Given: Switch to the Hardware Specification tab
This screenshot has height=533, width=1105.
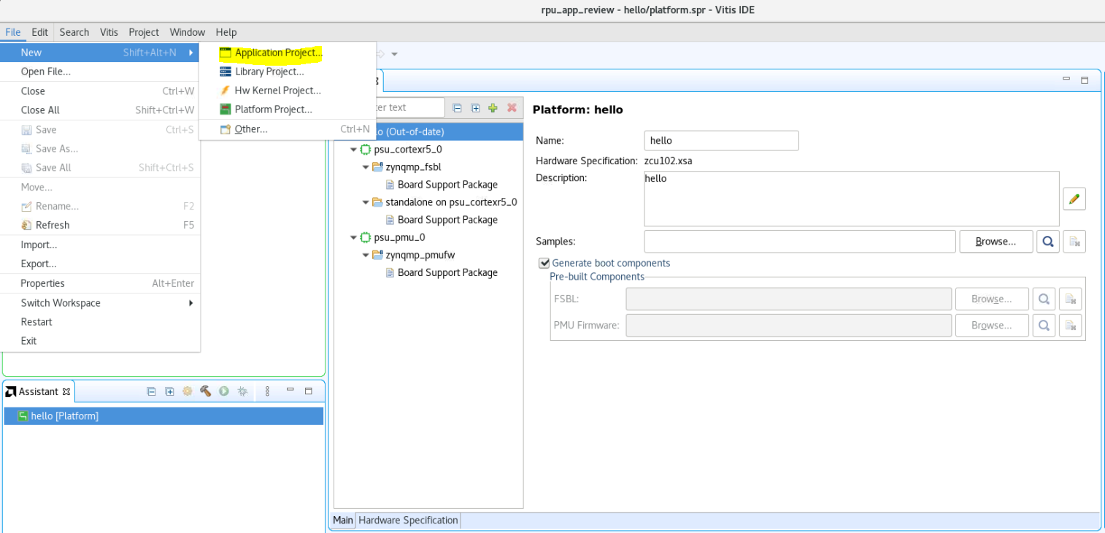Looking at the screenshot, I should click(407, 520).
